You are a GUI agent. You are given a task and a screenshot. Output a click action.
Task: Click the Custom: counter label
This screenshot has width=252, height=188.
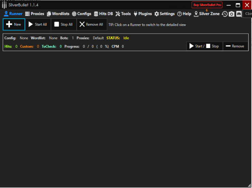27,46
